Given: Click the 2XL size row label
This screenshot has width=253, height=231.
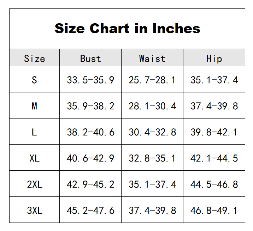Looking at the screenshot, I should (35, 184).
